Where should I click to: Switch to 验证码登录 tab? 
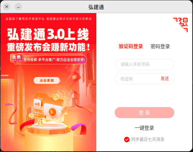pyautogui.click(x=131, y=46)
